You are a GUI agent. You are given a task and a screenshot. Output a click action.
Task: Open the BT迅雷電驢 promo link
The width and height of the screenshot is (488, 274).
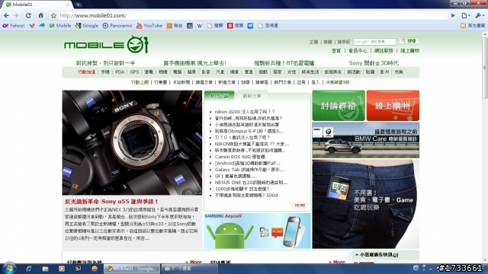pos(284,63)
